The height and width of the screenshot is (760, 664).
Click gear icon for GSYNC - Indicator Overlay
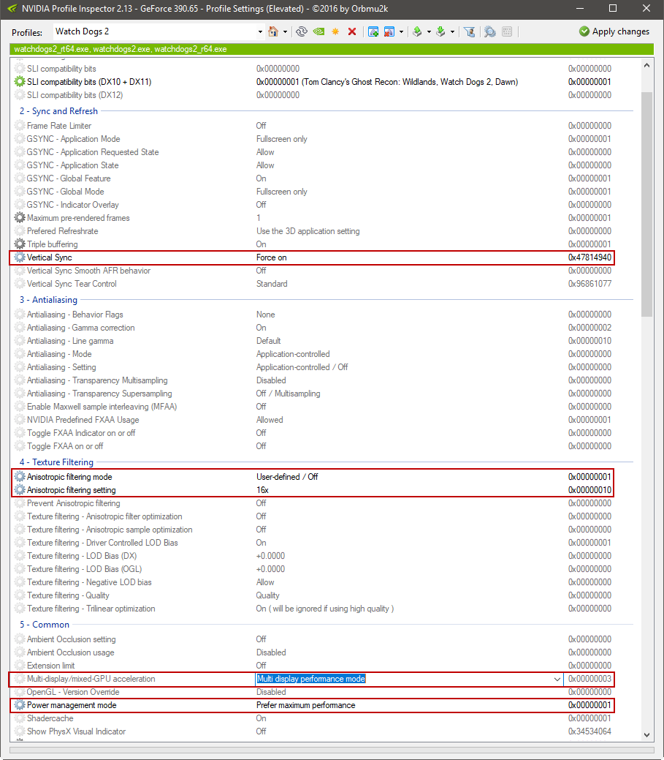pos(20,205)
